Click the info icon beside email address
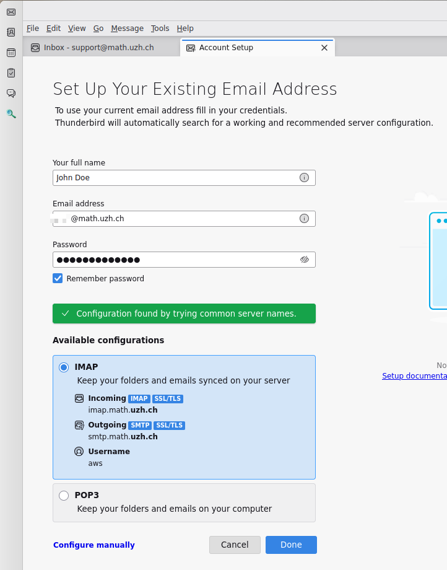The image size is (447, 570). click(304, 219)
